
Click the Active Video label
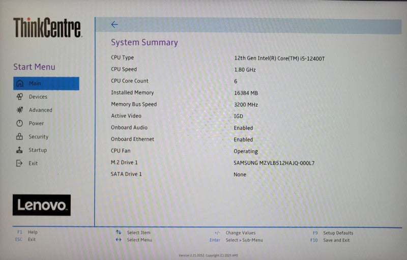pos(126,115)
